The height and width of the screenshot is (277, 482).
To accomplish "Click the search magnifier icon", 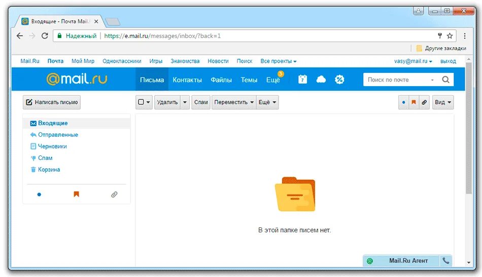I will point(446,80).
